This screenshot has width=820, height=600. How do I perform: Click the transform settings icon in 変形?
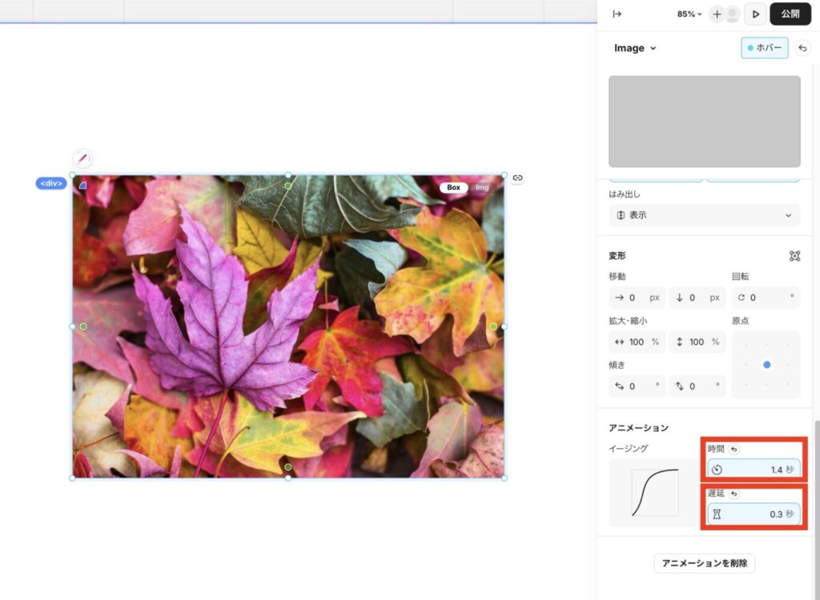[x=794, y=256]
